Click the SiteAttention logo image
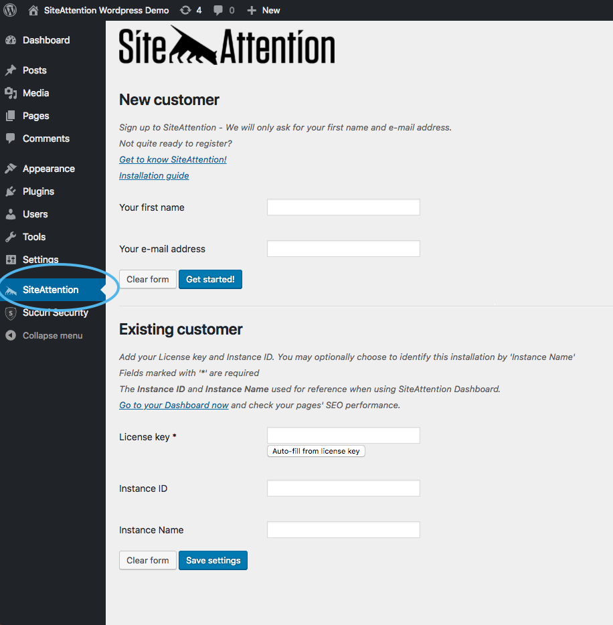 (x=227, y=45)
